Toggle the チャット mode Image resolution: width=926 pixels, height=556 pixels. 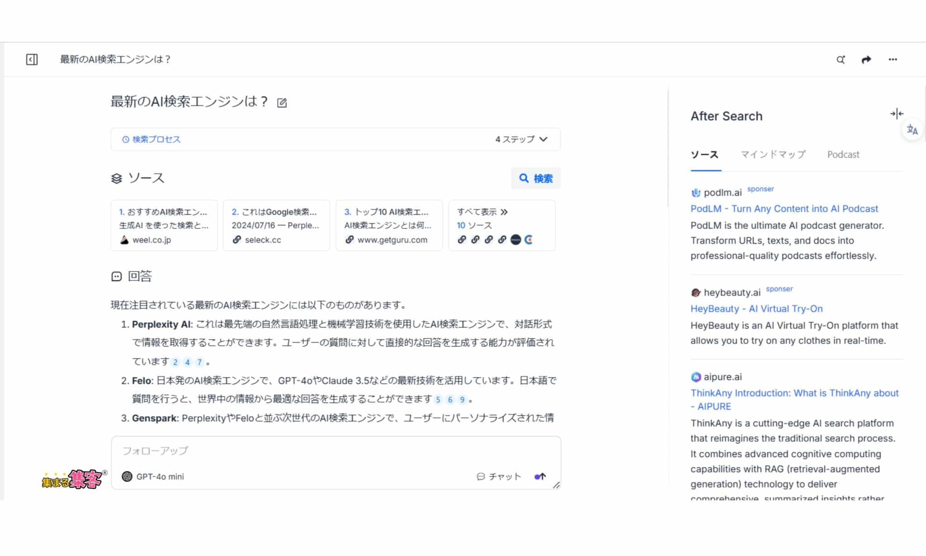click(x=499, y=476)
